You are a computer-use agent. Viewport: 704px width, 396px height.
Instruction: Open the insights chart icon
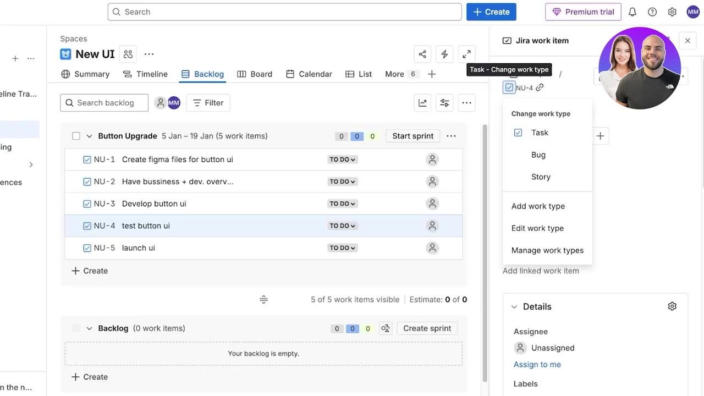click(422, 103)
